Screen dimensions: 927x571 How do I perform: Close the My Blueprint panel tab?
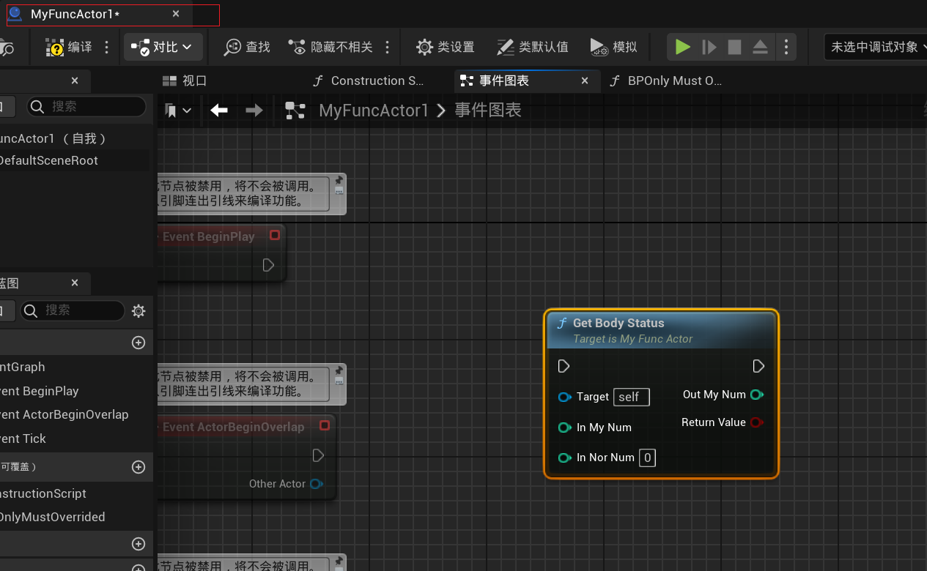[75, 283]
